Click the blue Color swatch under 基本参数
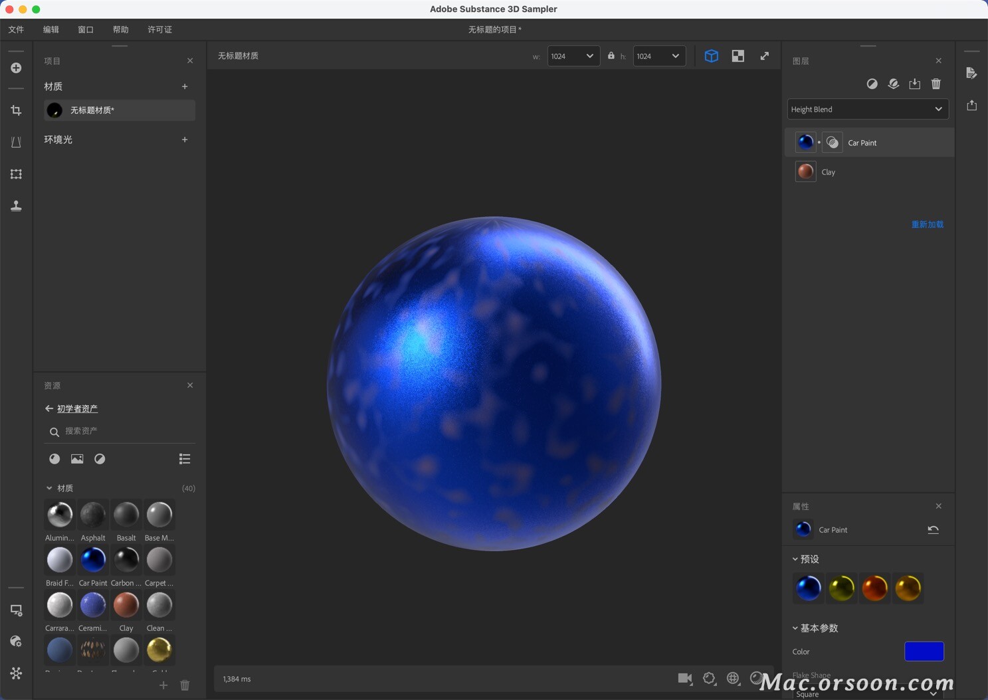The height and width of the screenshot is (700, 988). tap(924, 651)
